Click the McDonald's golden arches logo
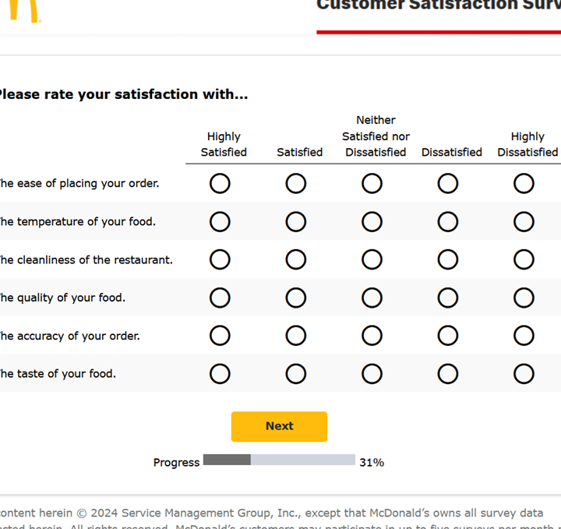This screenshot has width=561, height=529. [x=25, y=9]
